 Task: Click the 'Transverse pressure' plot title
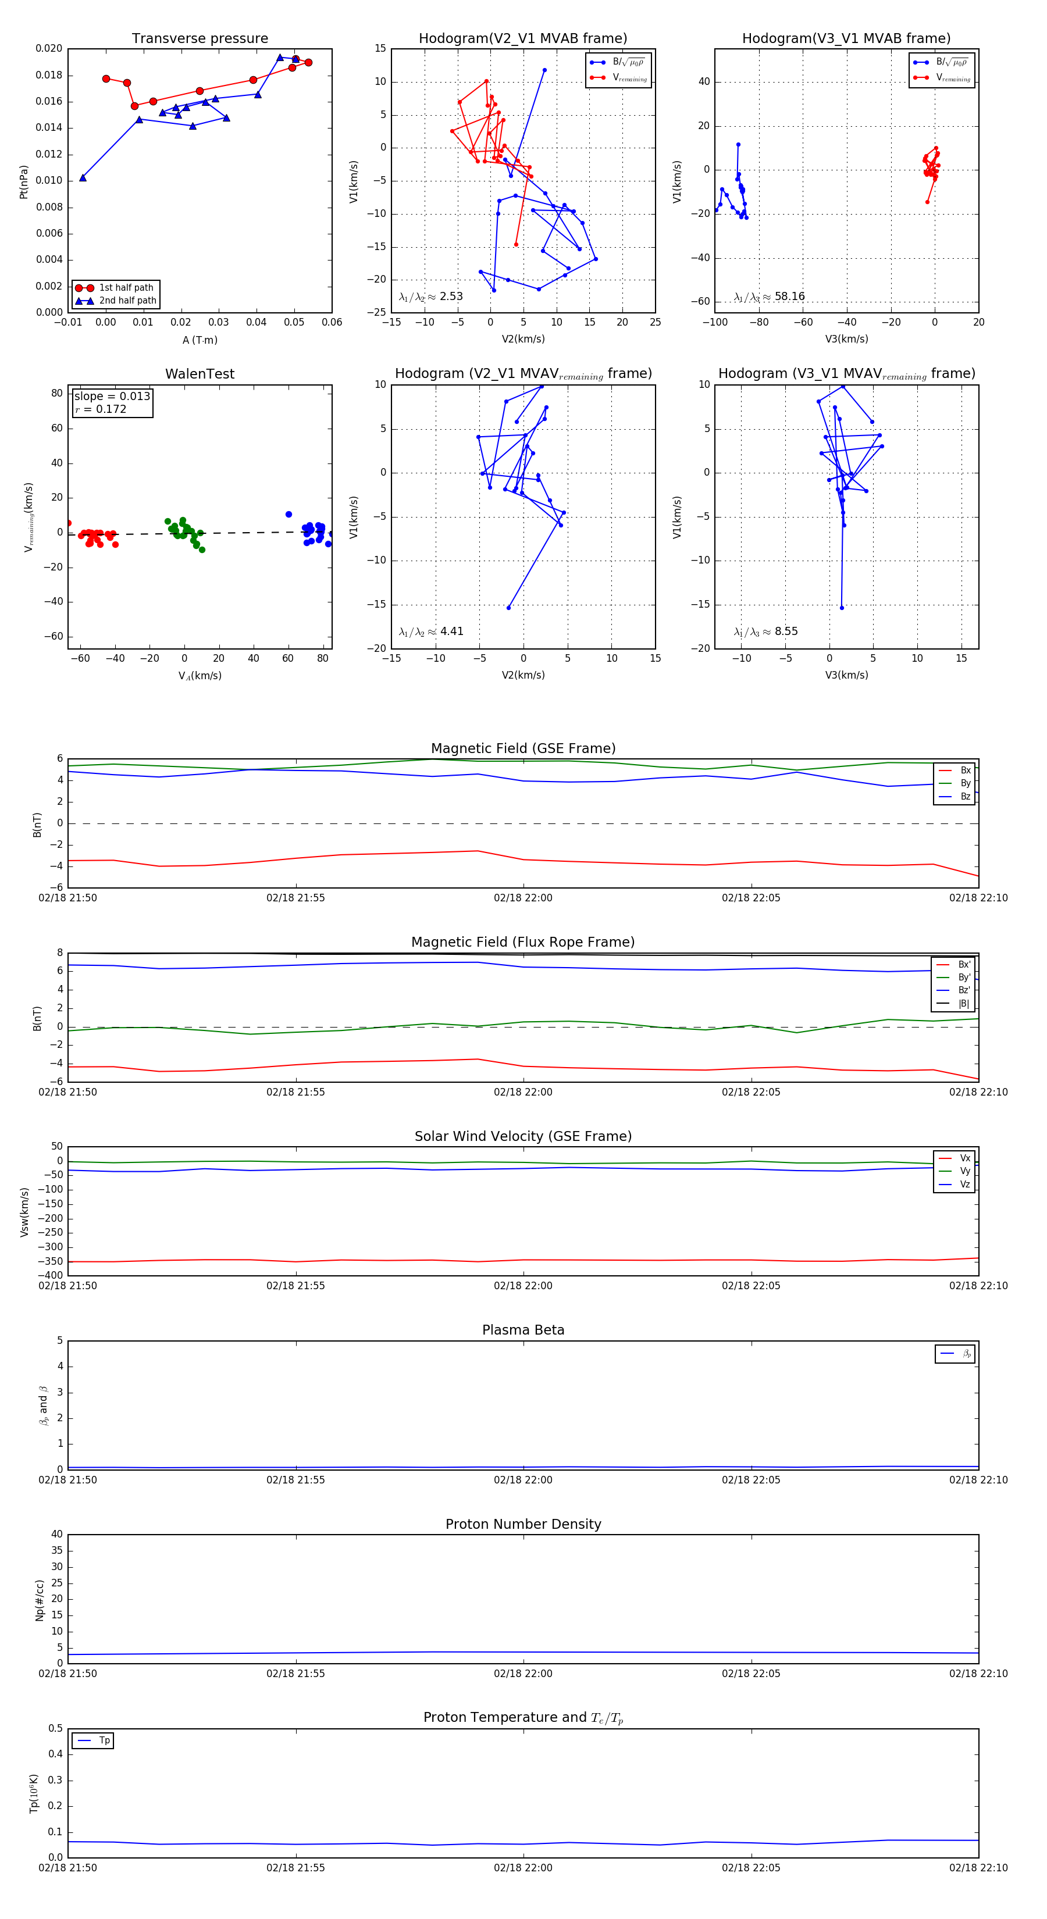click(x=200, y=39)
